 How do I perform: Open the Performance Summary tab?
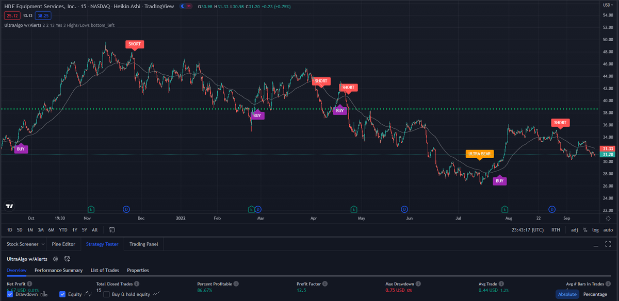pyautogui.click(x=58, y=270)
